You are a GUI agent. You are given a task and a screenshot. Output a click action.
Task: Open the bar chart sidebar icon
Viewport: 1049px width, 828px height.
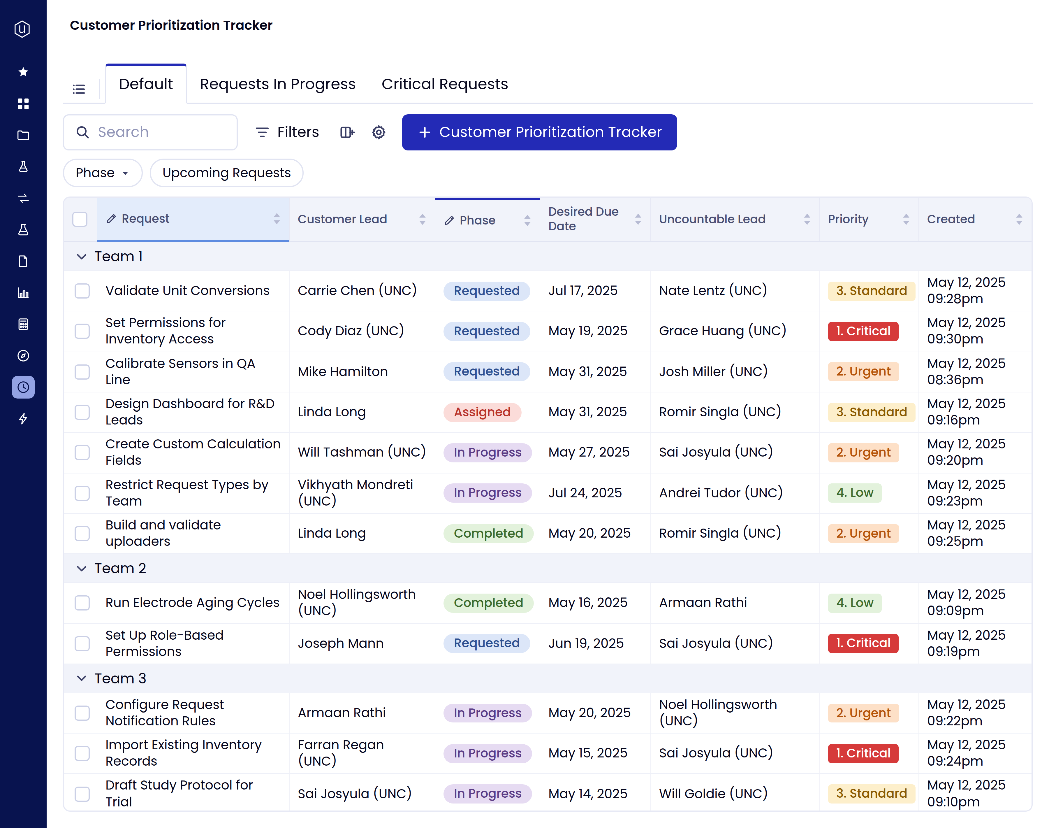(x=23, y=293)
